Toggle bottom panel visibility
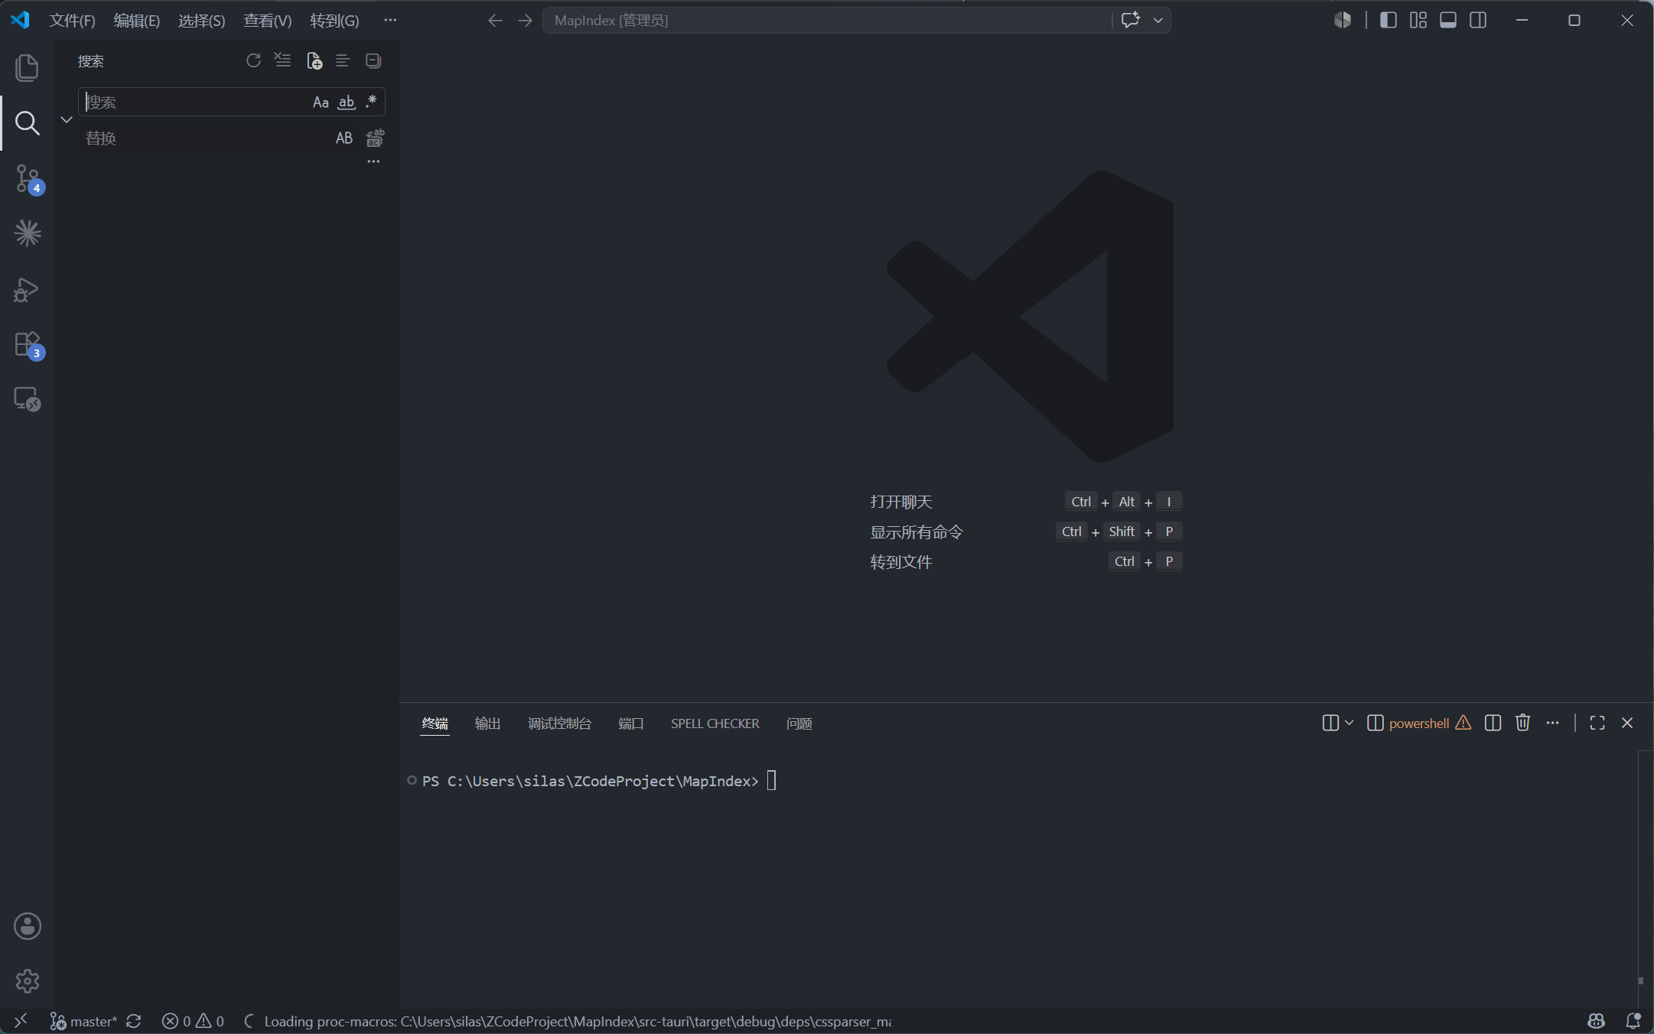 pyautogui.click(x=1448, y=21)
